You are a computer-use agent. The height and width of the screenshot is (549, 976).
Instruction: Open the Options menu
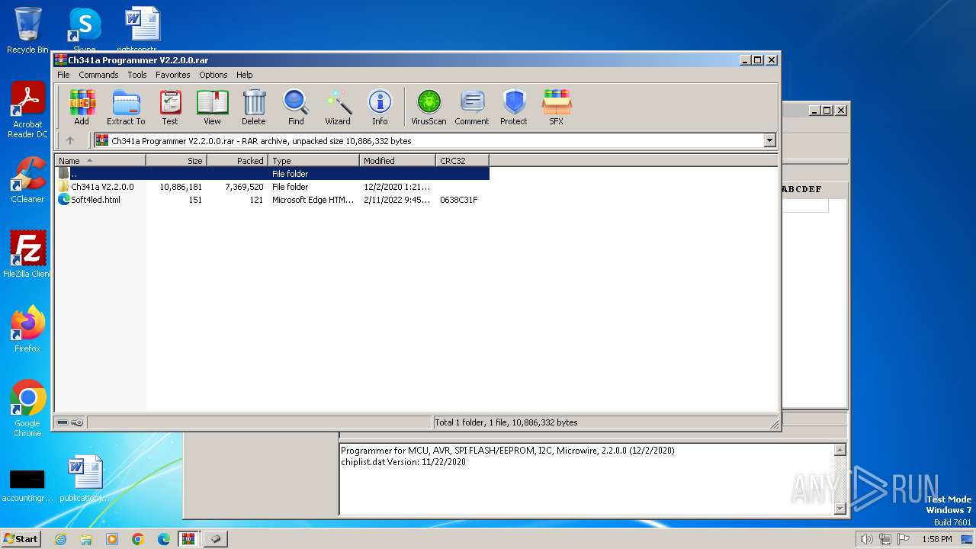coord(213,75)
